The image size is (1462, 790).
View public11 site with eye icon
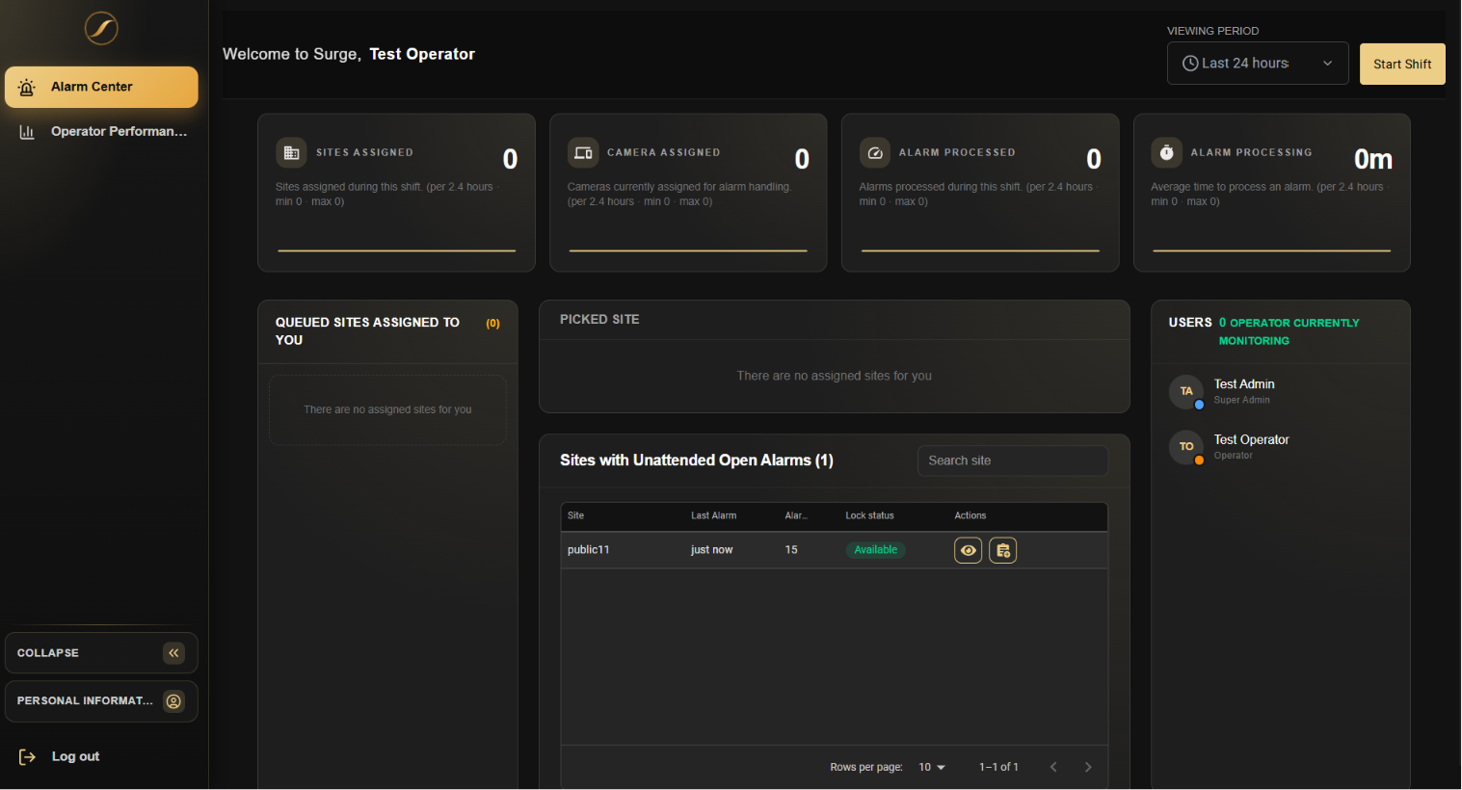pos(969,550)
